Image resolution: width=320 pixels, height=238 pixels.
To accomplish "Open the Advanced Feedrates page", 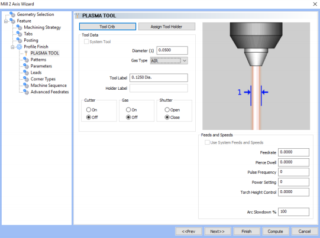I will point(50,92).
